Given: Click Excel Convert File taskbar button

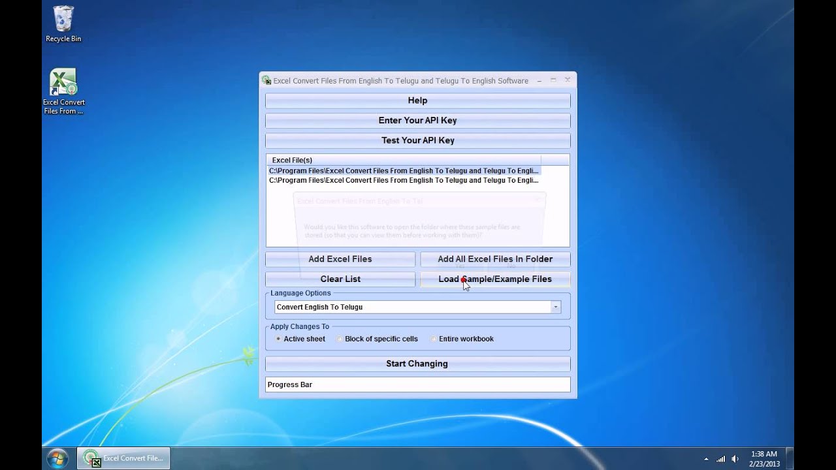Looking at the screenshot, I should click(124, 458).
